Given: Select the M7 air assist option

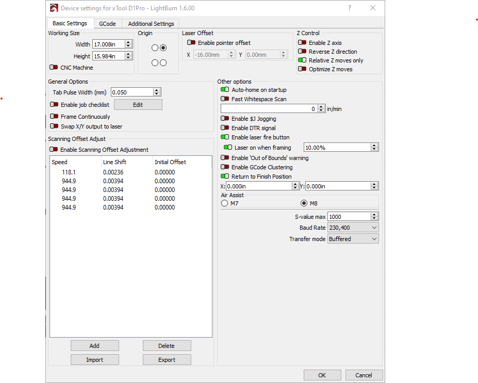Looking at the screenshot, I should point(224,203).
